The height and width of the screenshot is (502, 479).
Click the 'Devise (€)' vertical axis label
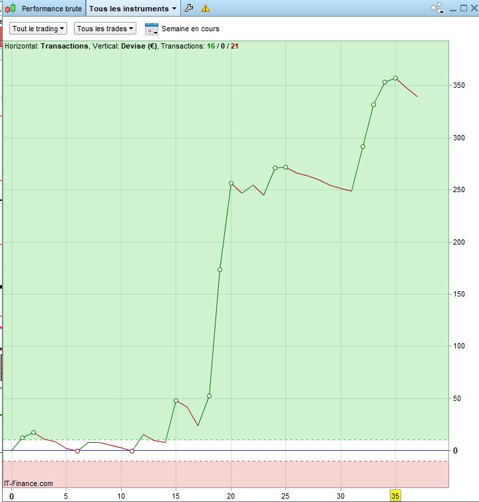(139, 46)
